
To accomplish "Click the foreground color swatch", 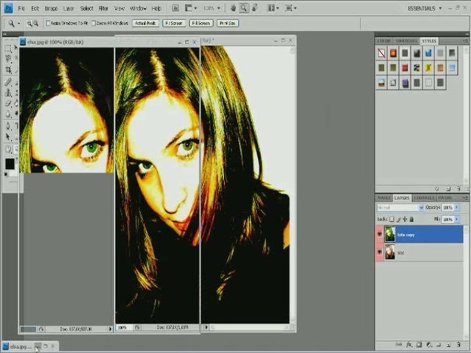I will pyautogui.click(x=10, y=164).
